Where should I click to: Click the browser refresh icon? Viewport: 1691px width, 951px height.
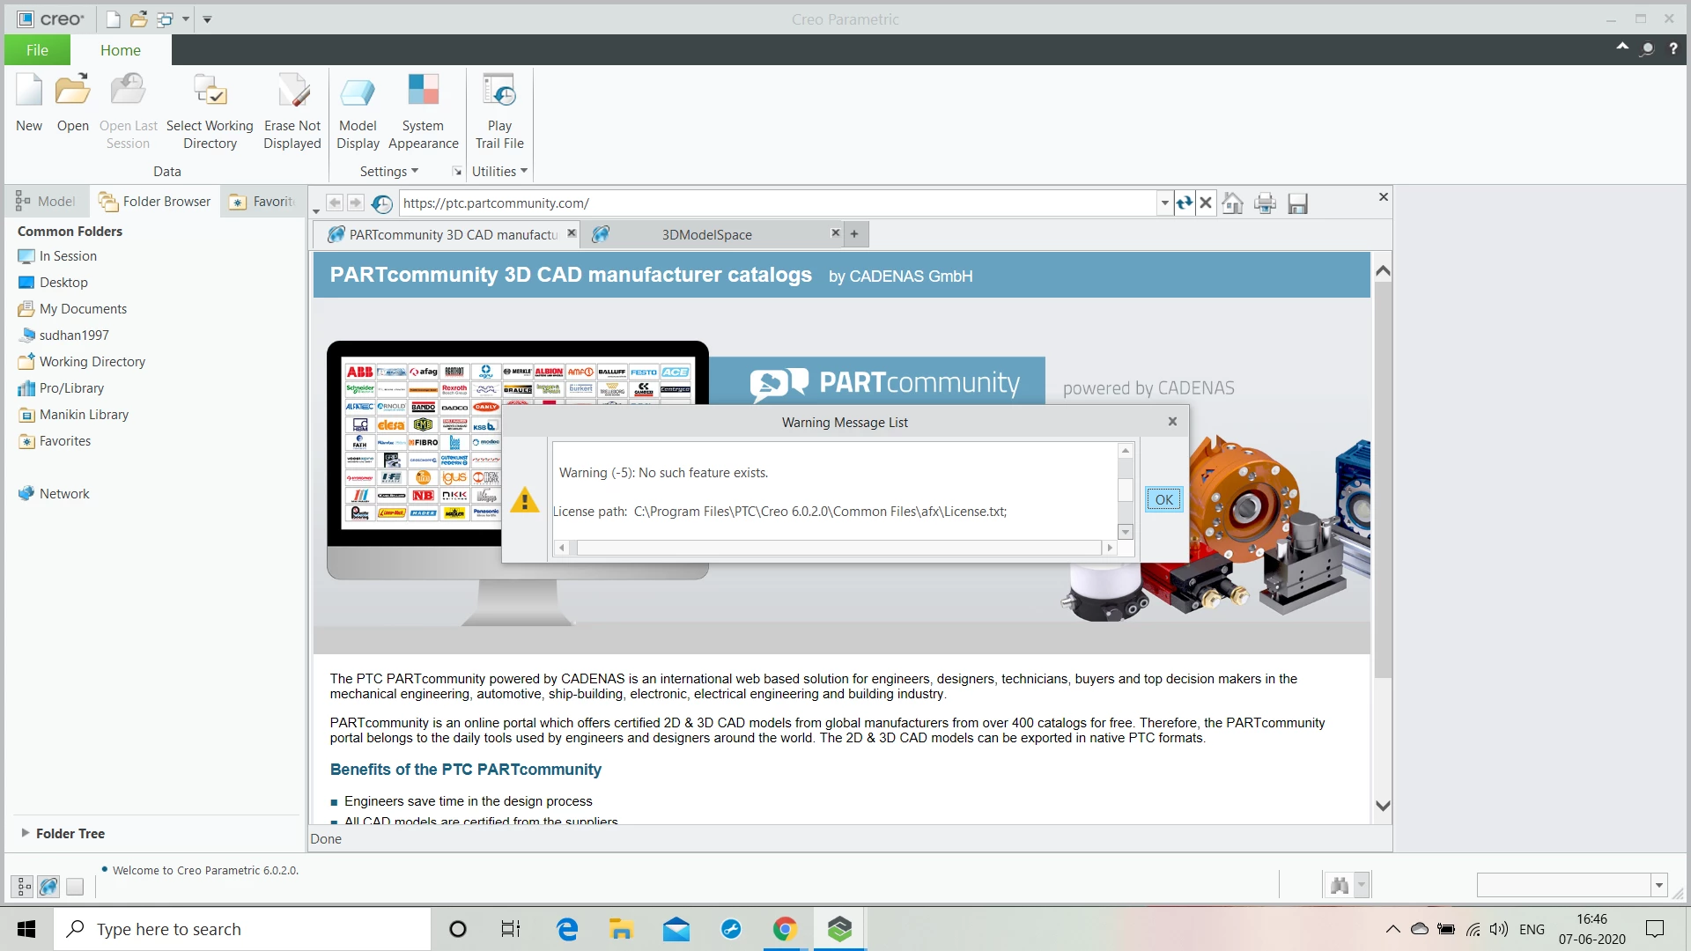pyautogui.click(x=1184, y=203)
